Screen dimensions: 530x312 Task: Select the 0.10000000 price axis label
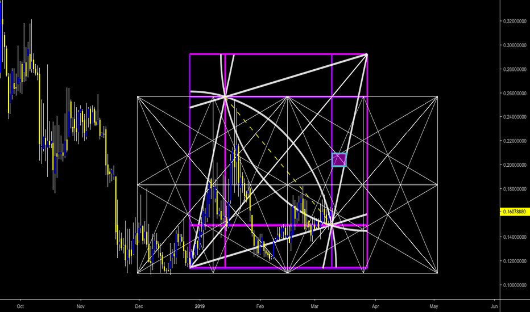pos(515,285)
